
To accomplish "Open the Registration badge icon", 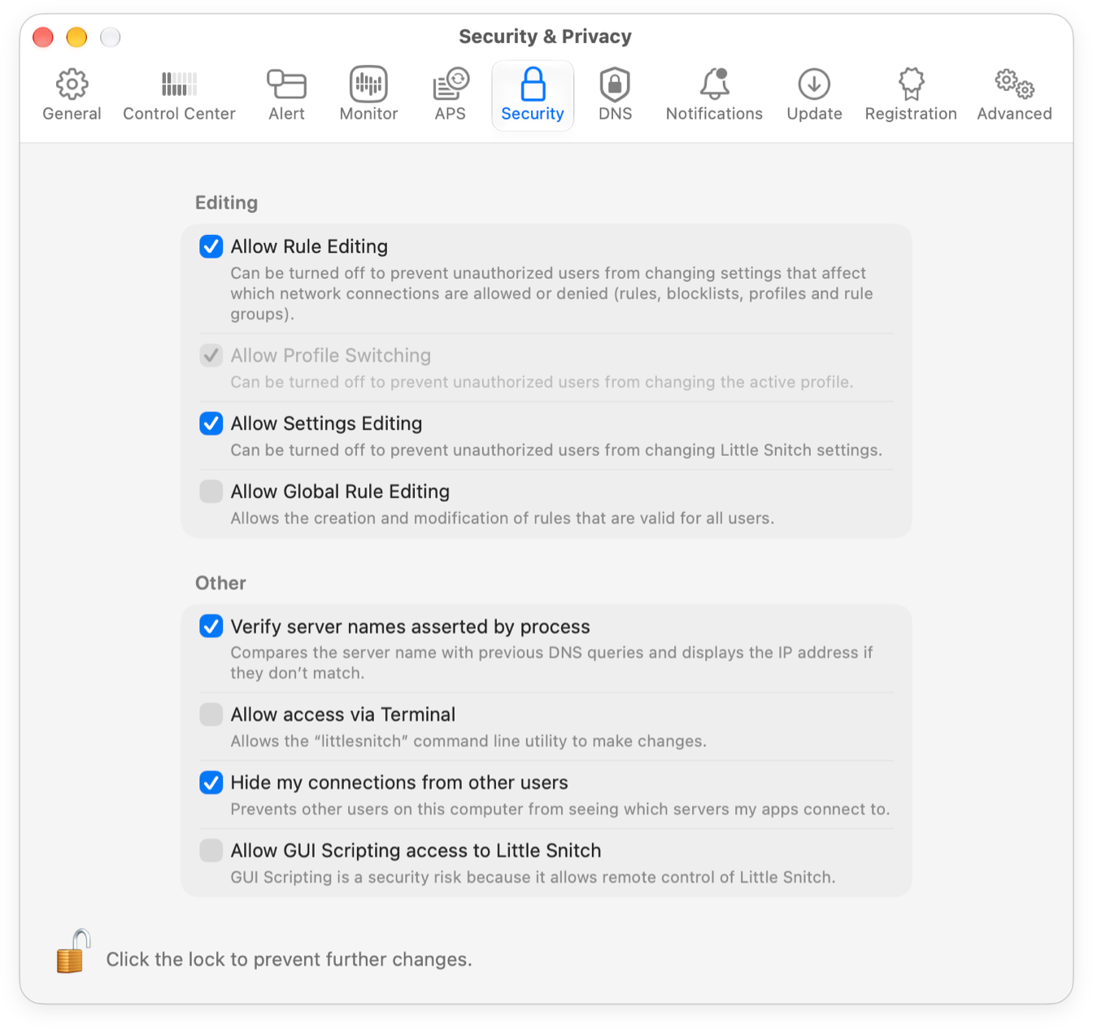I will pos(911,85).
